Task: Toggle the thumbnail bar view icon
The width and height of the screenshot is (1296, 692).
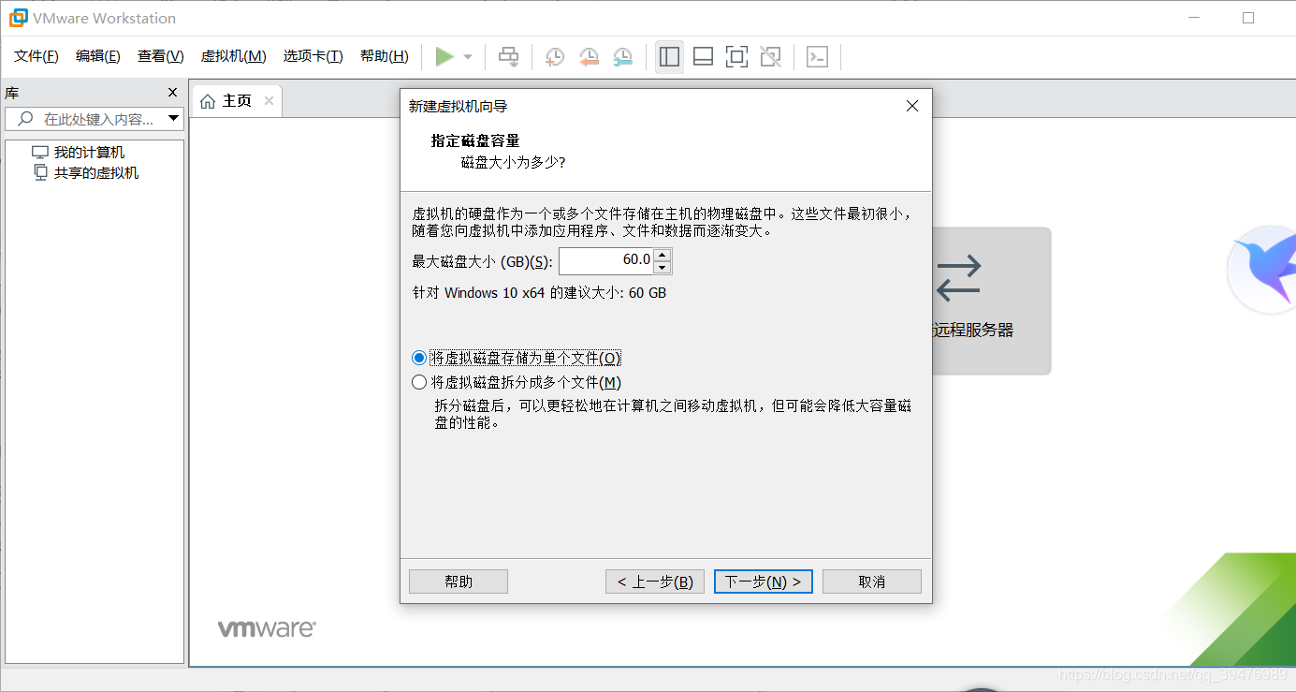Action: click(703, 57)
